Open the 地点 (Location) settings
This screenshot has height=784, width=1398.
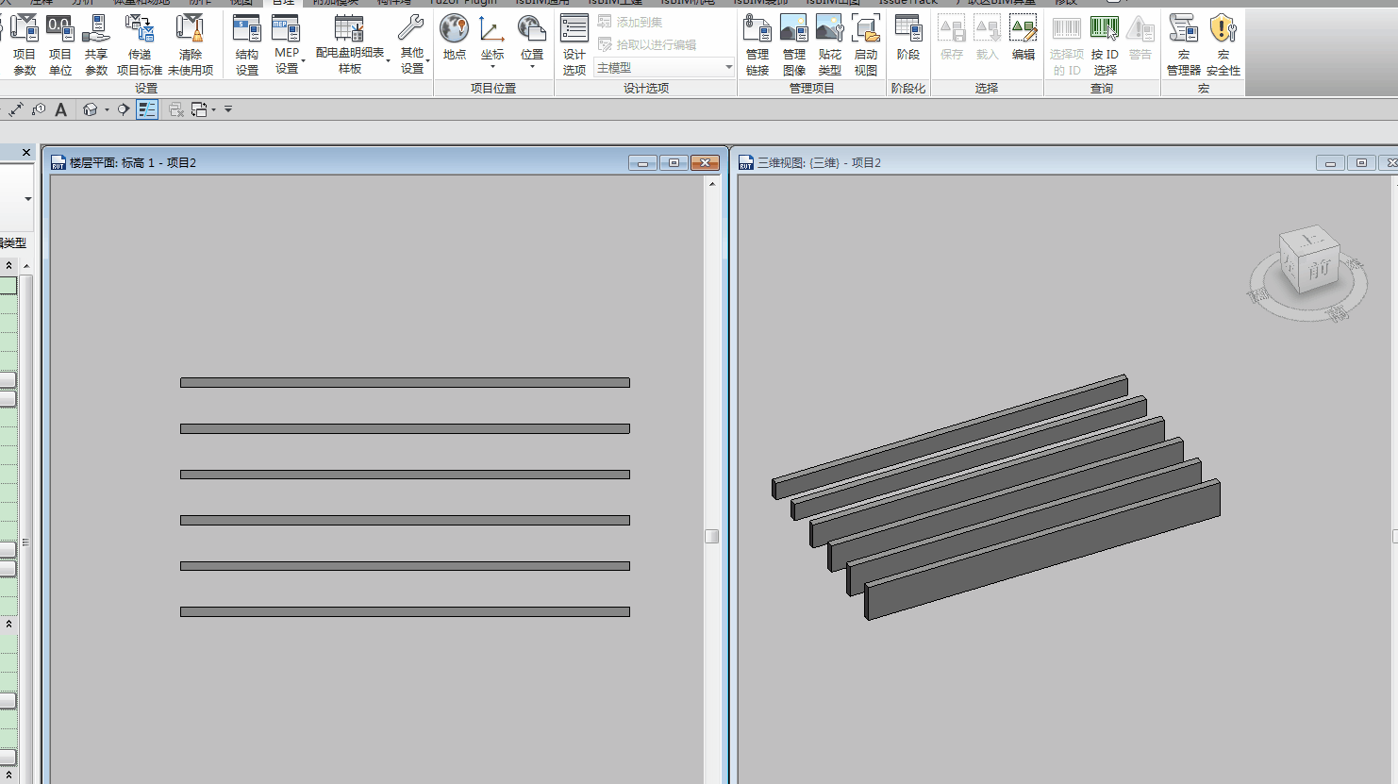455,38
